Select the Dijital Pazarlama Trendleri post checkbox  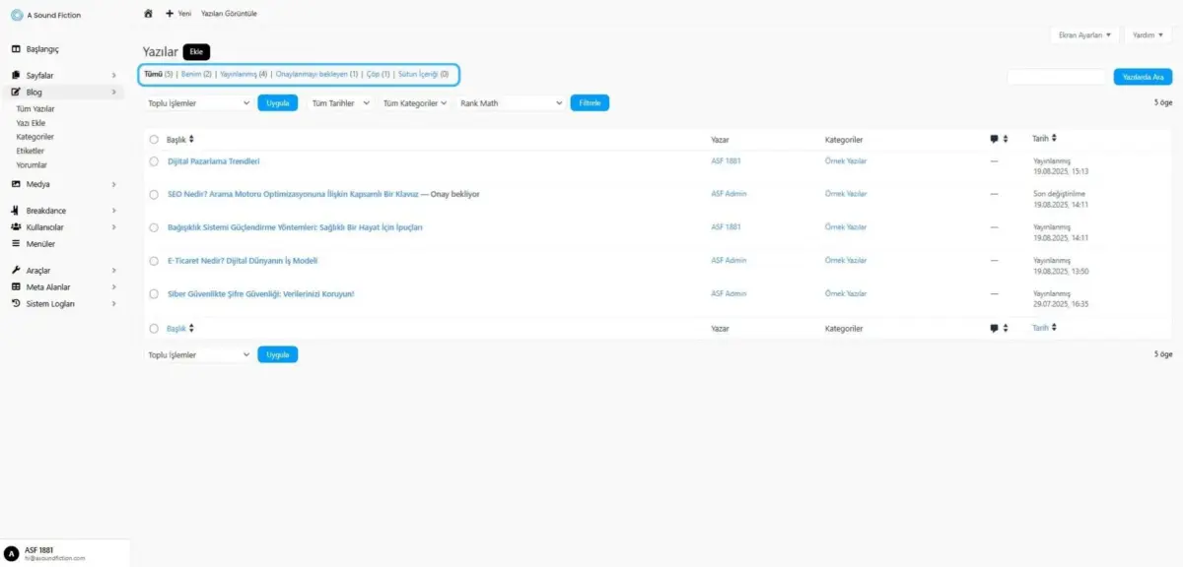154,161
